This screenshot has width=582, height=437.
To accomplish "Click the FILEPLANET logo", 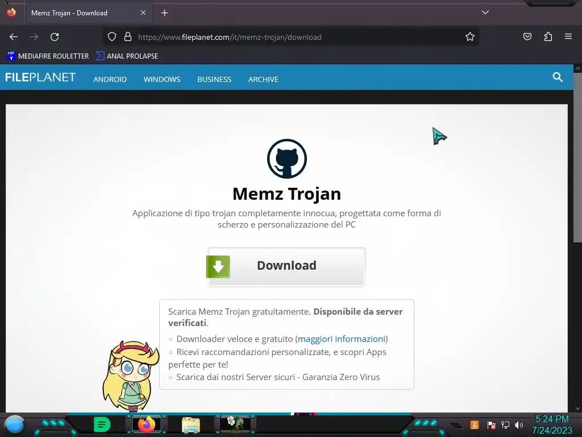I will (40, 77).
